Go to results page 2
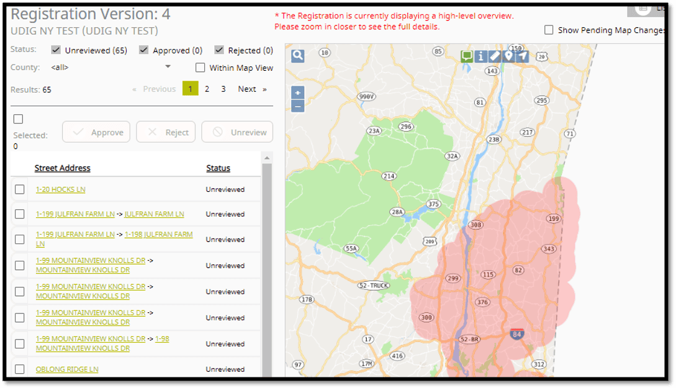 point(207,89)
